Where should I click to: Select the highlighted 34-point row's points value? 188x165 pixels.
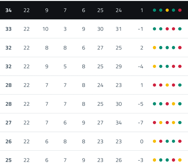[9, 10]
